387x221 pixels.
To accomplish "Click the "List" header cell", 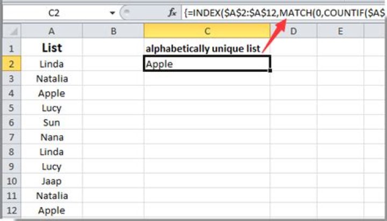I will point(52,48).
